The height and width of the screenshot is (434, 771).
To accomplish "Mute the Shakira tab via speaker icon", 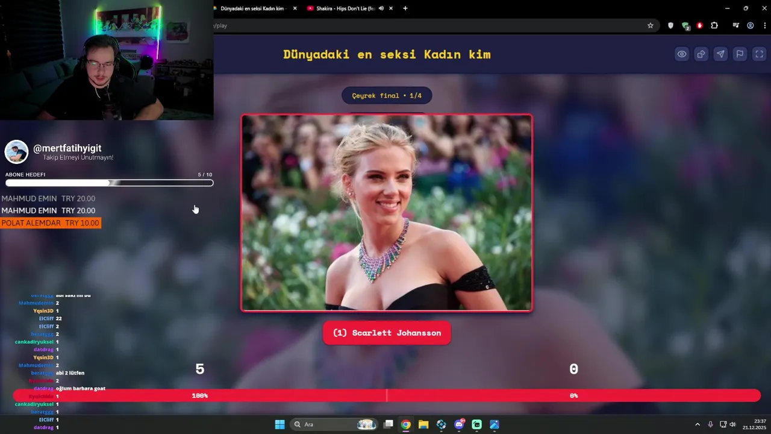I will point(381,8).
